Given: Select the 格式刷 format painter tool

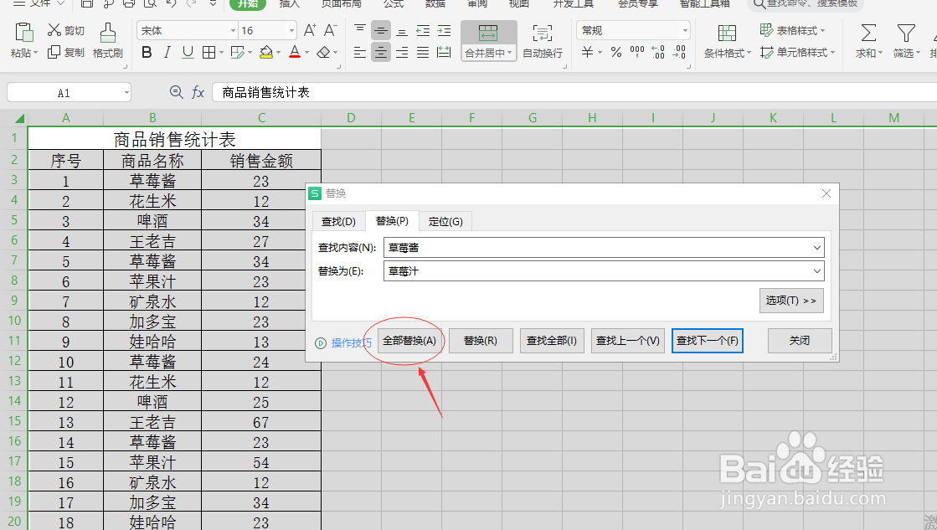Looking at the screenshot, I should [x=107, y=39].
